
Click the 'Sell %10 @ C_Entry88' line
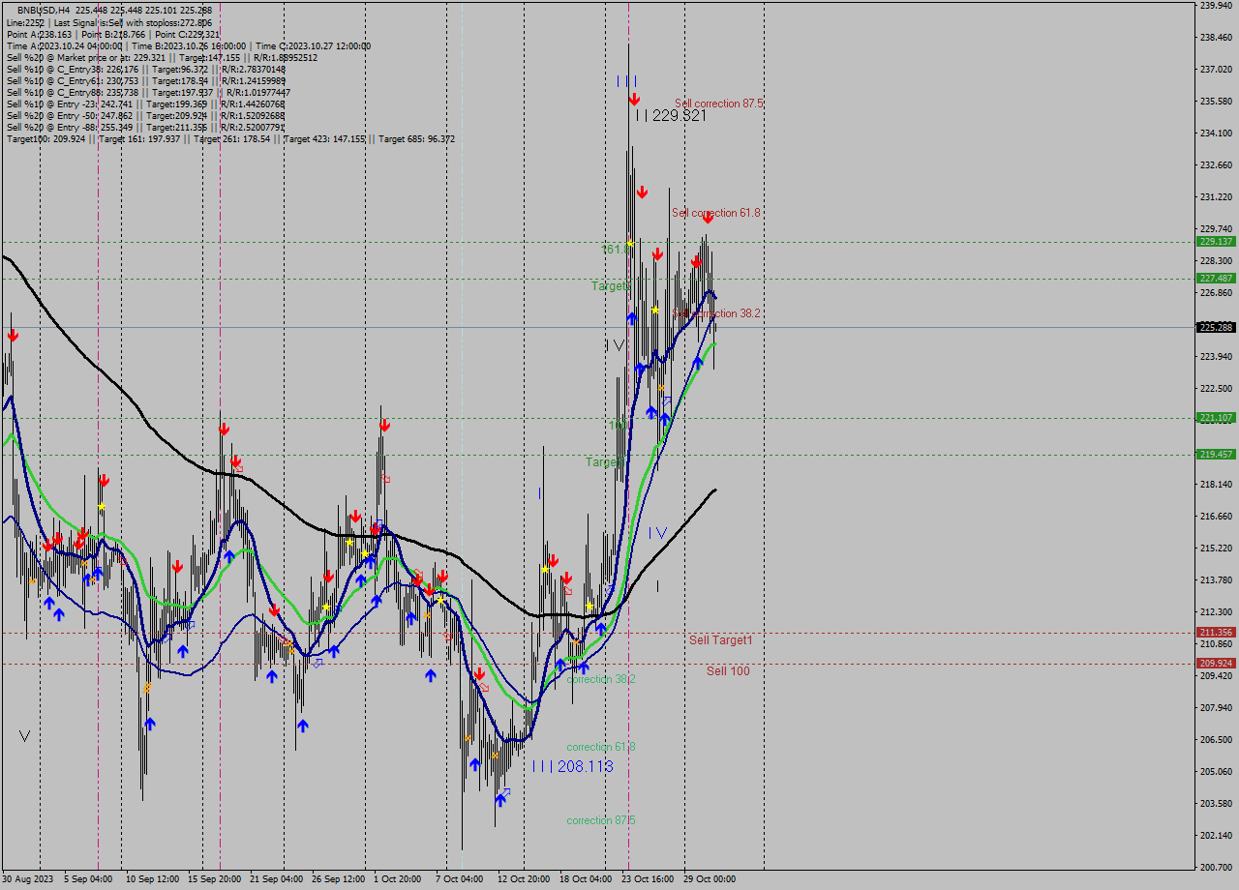[148, 93]
